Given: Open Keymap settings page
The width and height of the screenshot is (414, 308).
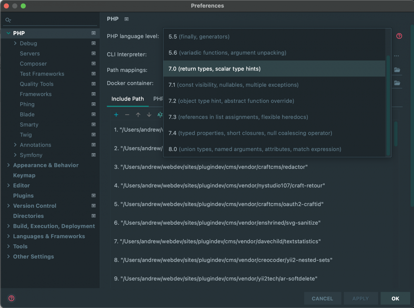Looking at the screenshot, I should (x=24, y=175).
